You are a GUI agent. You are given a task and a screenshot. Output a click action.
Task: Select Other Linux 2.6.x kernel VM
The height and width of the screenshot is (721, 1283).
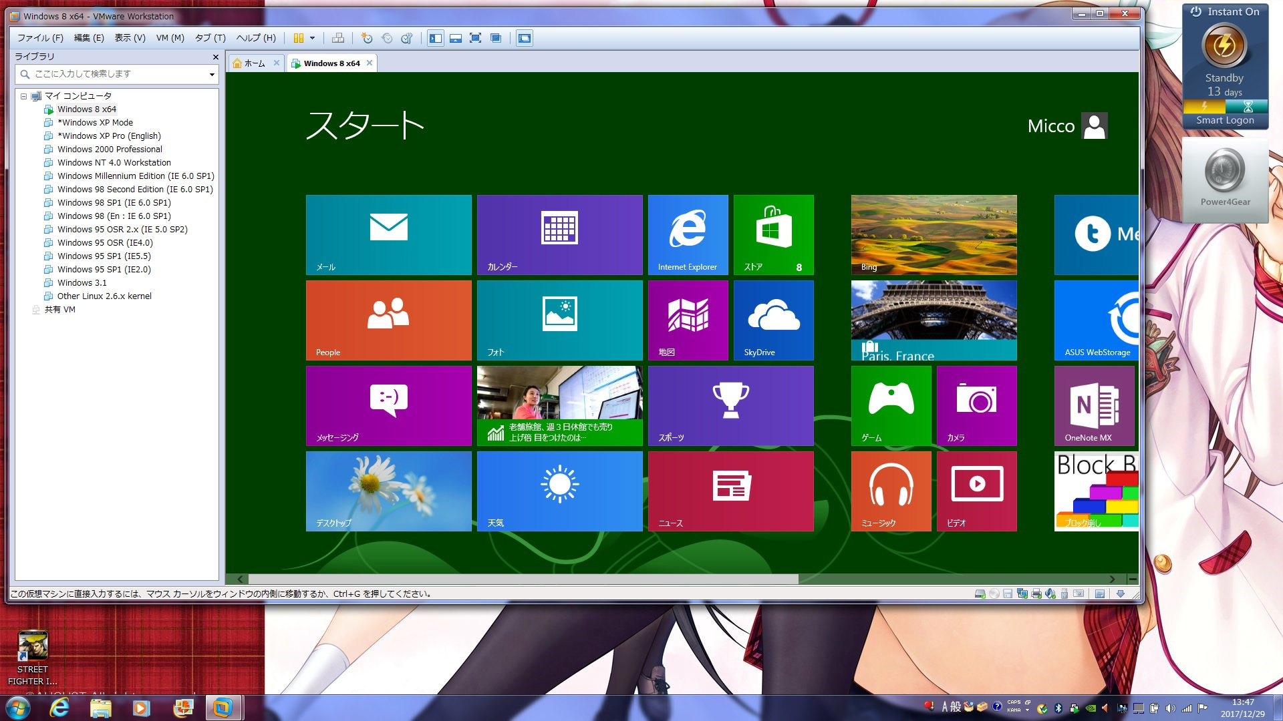[104, 296]
